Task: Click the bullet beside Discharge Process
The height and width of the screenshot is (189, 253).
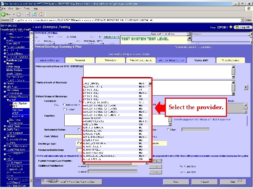Action: [5, 97]
